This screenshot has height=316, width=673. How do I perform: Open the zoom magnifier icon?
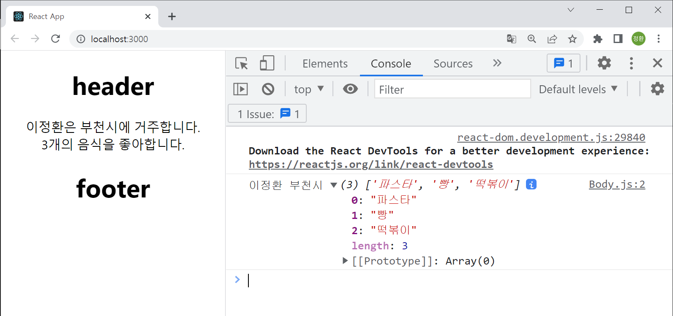(532, 39)
